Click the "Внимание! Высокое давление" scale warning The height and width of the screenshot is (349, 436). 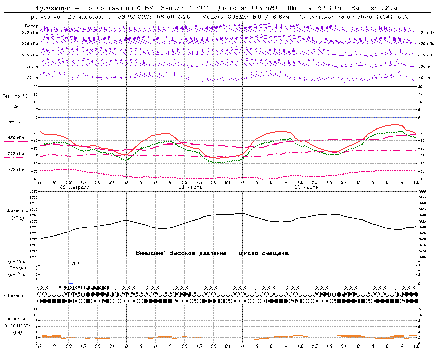pyautogui.click(x=181, y=253)
